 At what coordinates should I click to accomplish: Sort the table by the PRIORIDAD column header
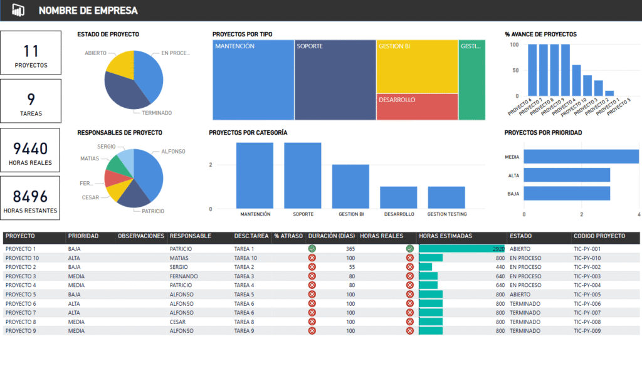pyautogui.click(x=82, y=237)
